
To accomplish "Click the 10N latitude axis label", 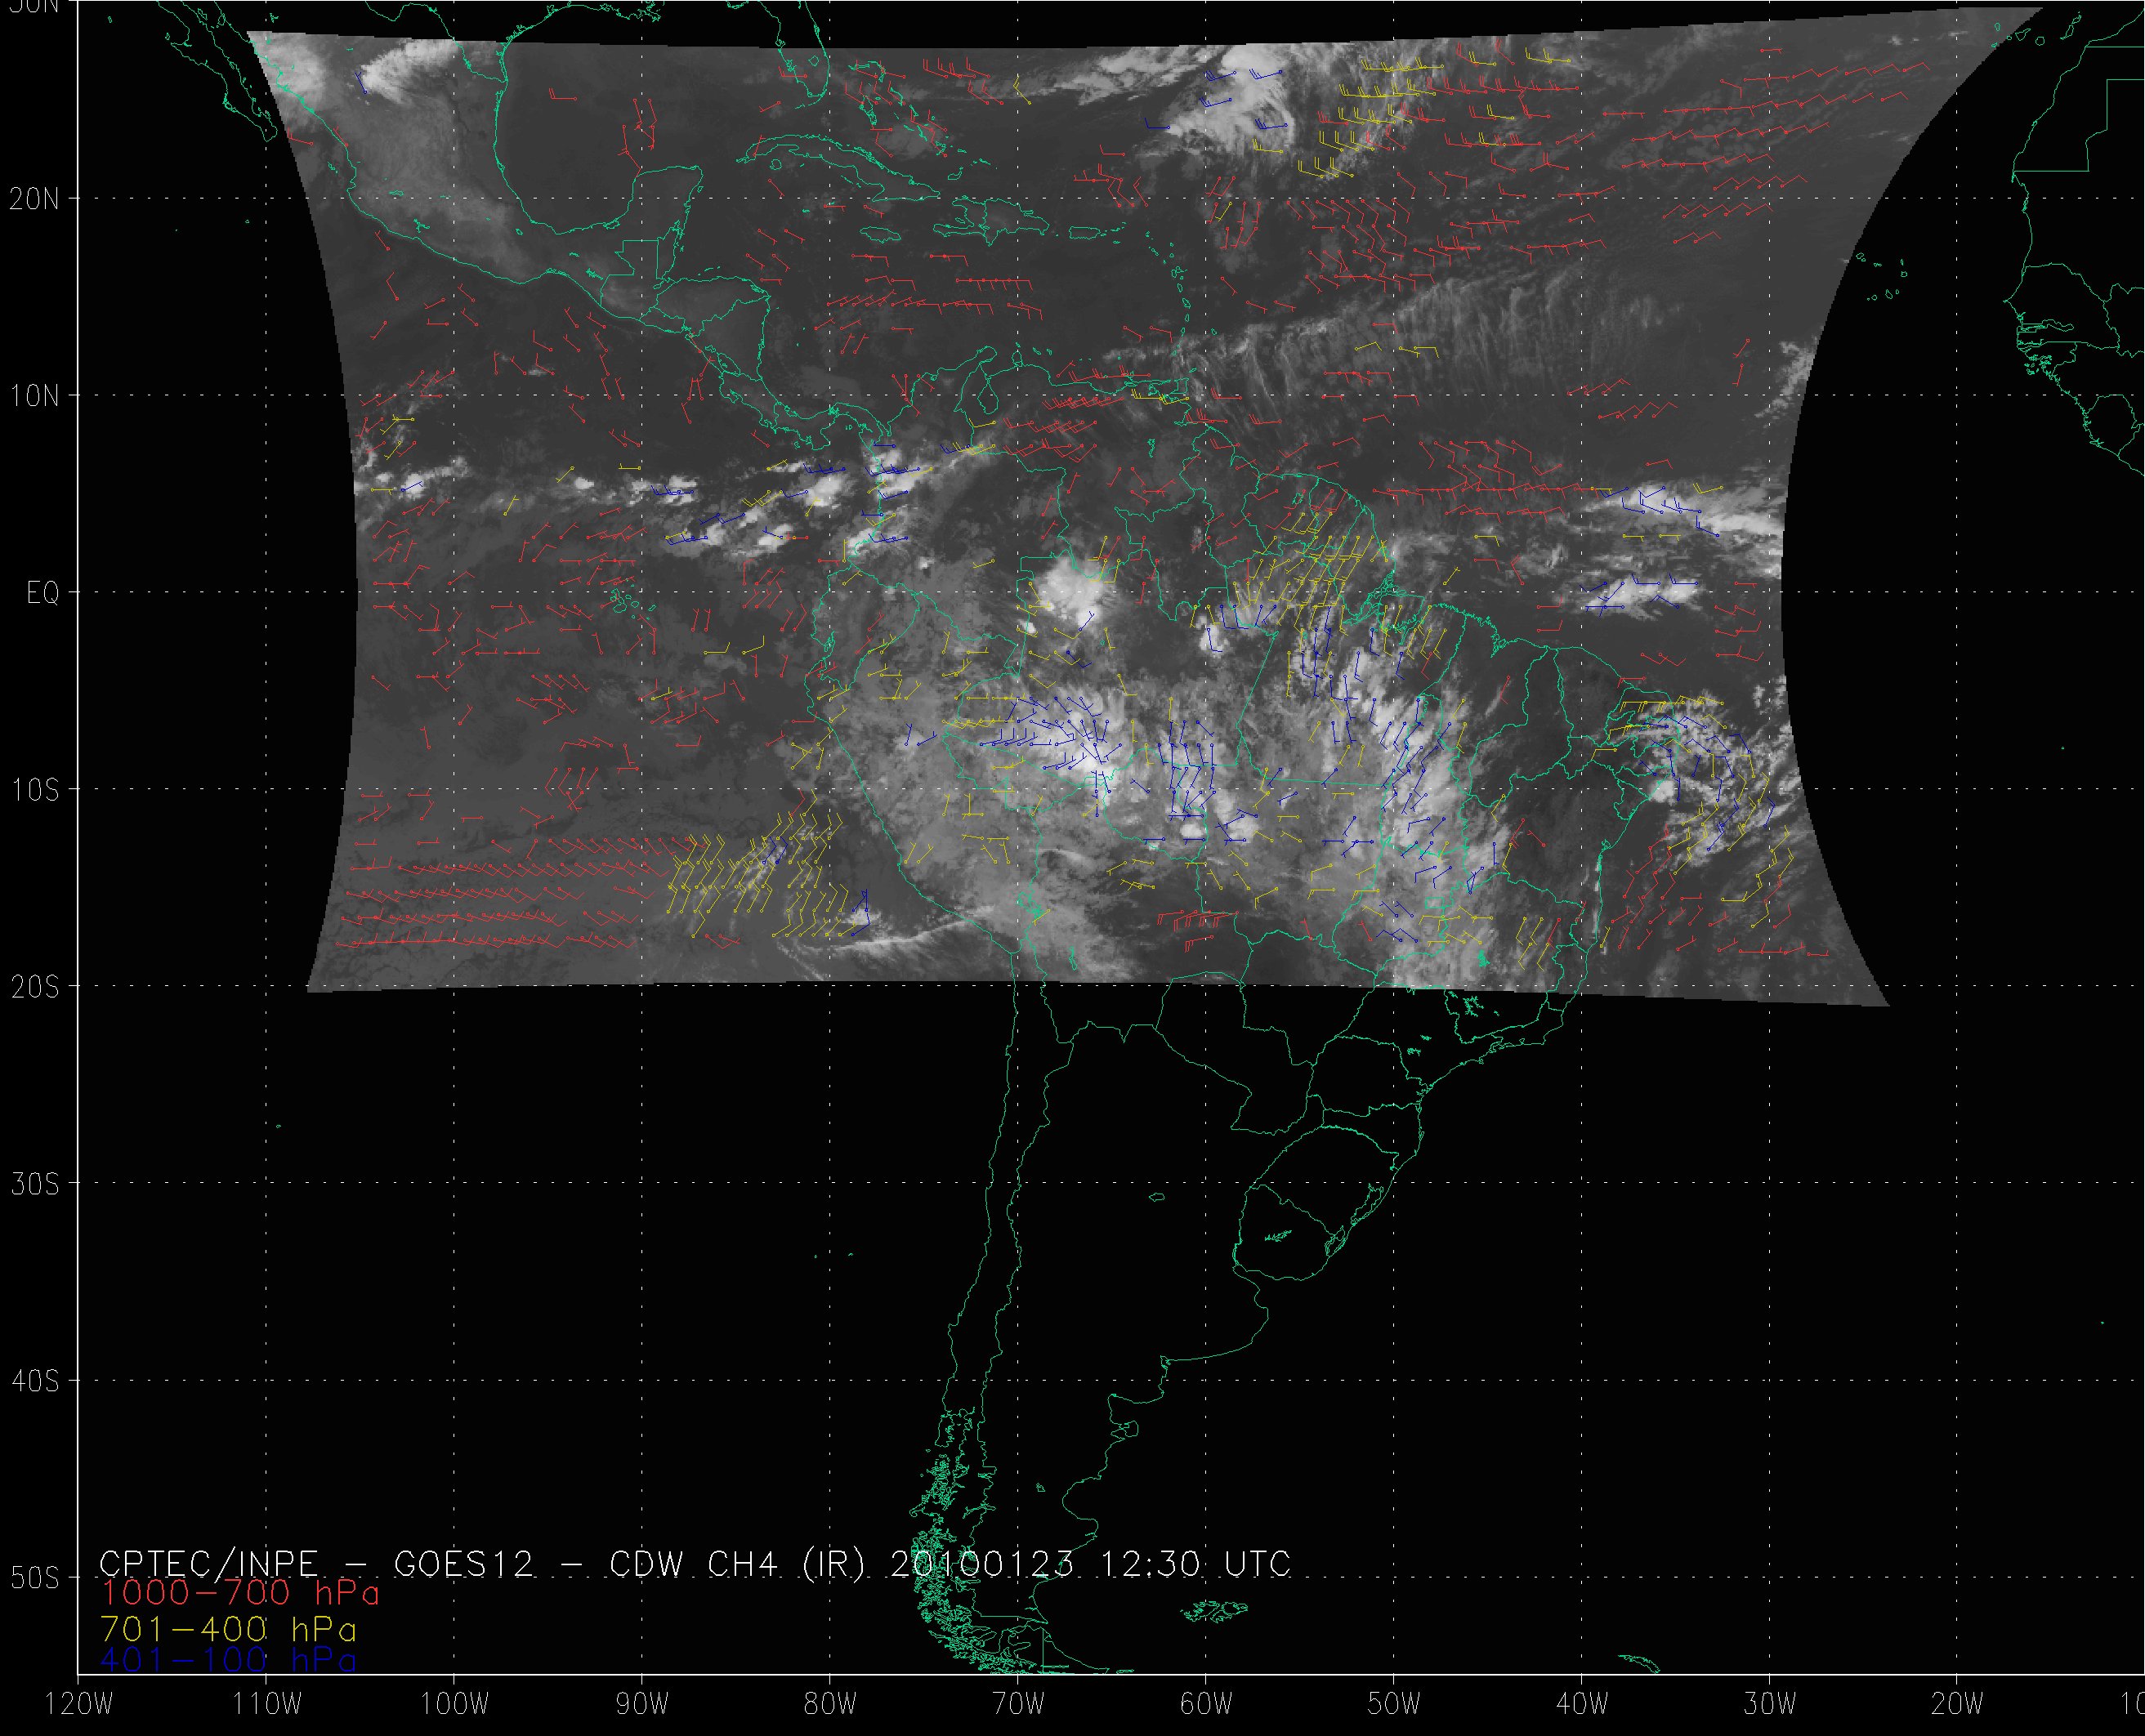I will (35, 396).
